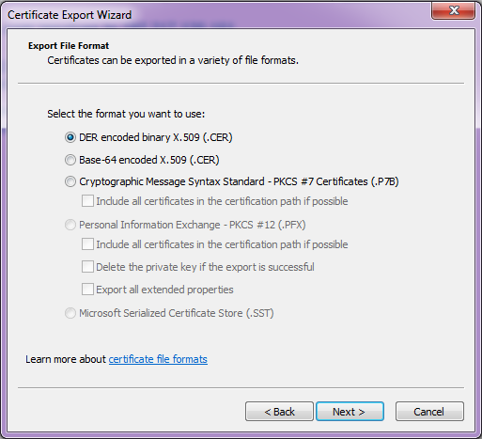Pick Personal Information Exchange PKCS #12 radio
This screenshot has height=439, width=482.
[70, 225]
